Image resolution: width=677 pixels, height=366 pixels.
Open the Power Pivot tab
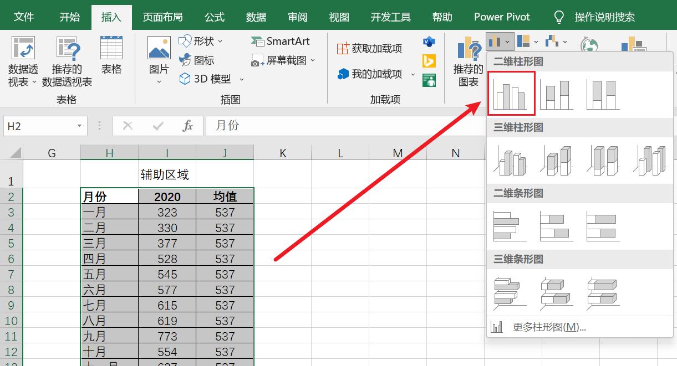[502, 17]
